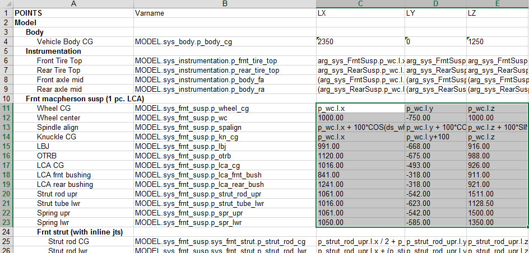The width and height of the screenshot is (529, 253).
Task: Select column C header
Action: (361, 4)
